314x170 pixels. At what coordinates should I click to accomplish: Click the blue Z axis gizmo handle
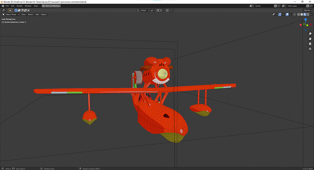306,20
